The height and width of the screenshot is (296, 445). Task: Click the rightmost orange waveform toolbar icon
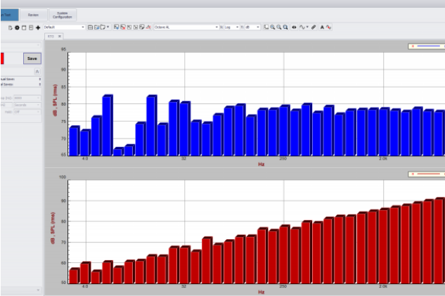pyautogui.click(x=329, y=27)
